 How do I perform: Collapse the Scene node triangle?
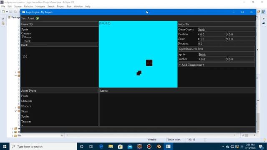[23, 37]
